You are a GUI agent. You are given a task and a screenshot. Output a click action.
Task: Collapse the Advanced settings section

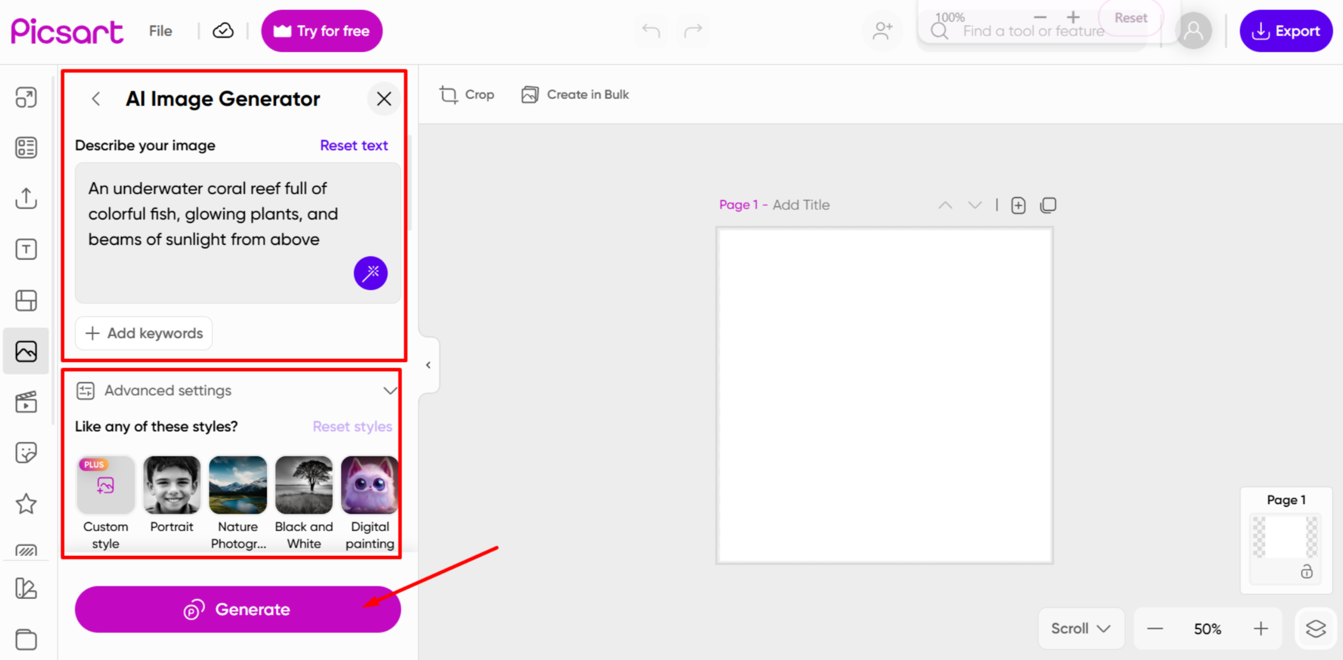390,390
